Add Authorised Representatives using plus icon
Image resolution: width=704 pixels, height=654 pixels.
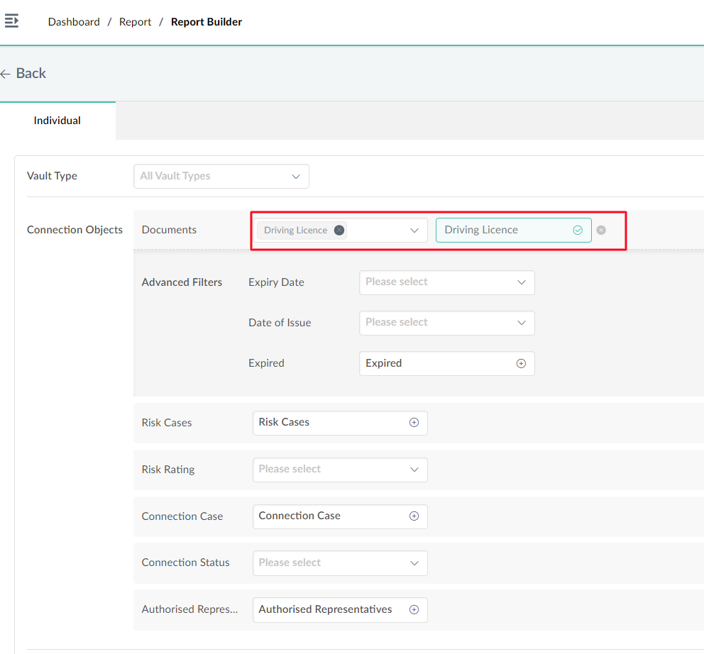tap(414, 609)
